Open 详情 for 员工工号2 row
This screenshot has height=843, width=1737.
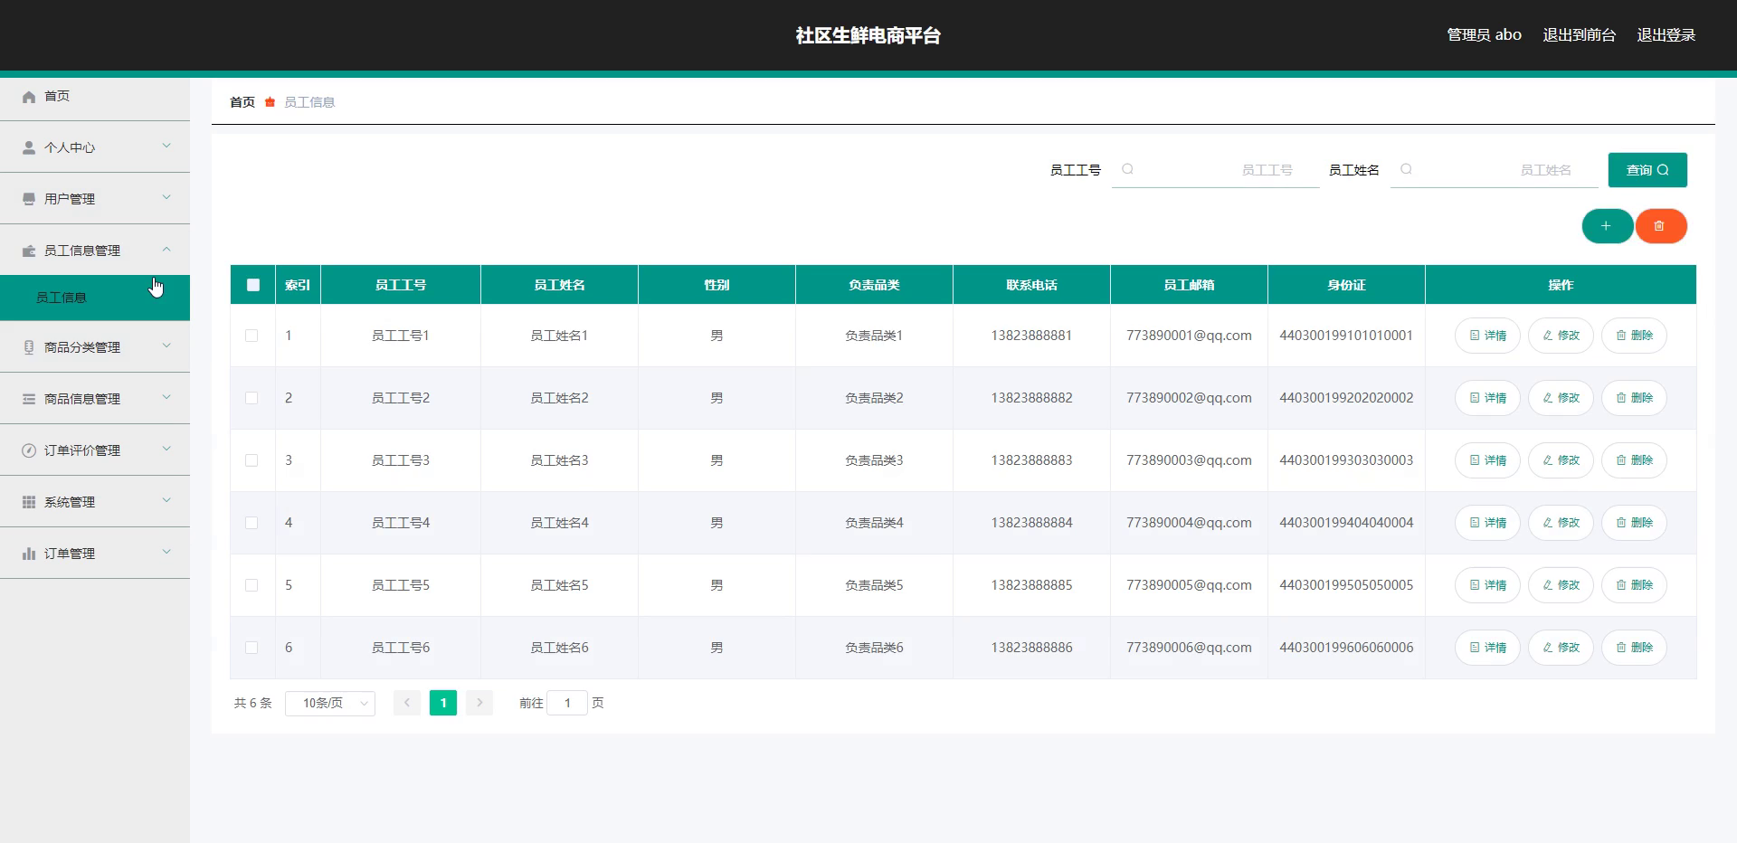coord(1487,398)
